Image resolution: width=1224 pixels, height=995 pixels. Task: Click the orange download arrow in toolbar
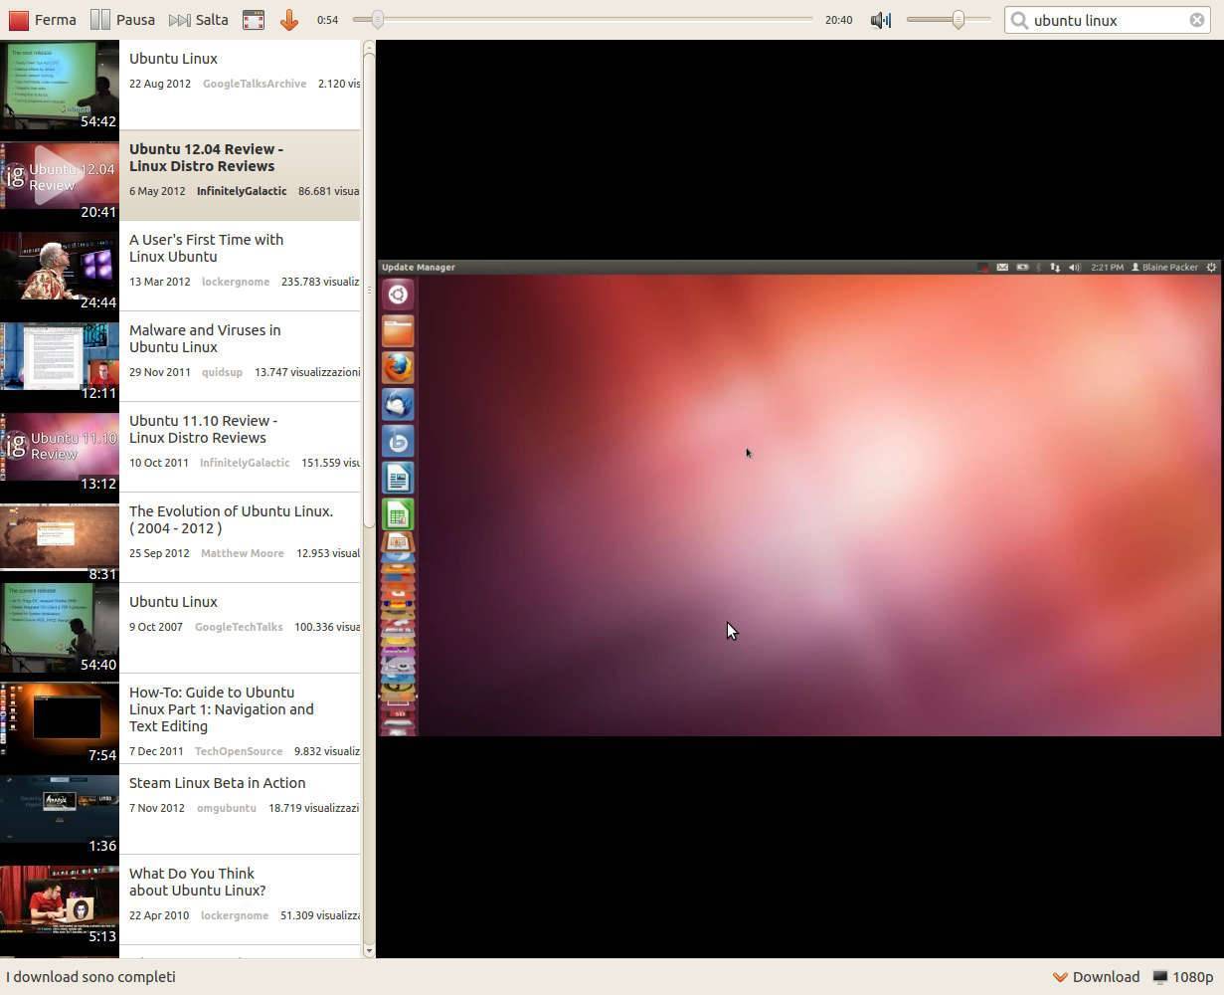coord(289,20)
